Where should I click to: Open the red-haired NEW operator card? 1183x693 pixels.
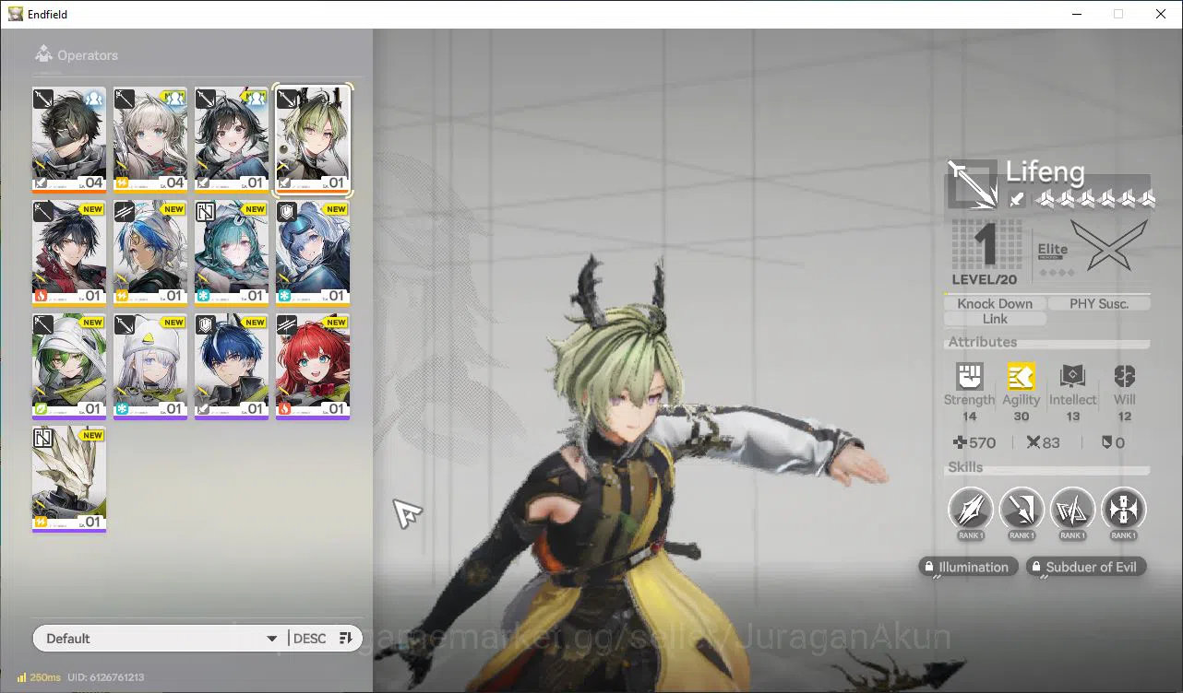[x=313, y=367]
